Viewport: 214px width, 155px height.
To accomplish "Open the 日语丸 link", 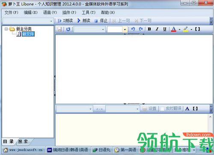I will 101,150.
